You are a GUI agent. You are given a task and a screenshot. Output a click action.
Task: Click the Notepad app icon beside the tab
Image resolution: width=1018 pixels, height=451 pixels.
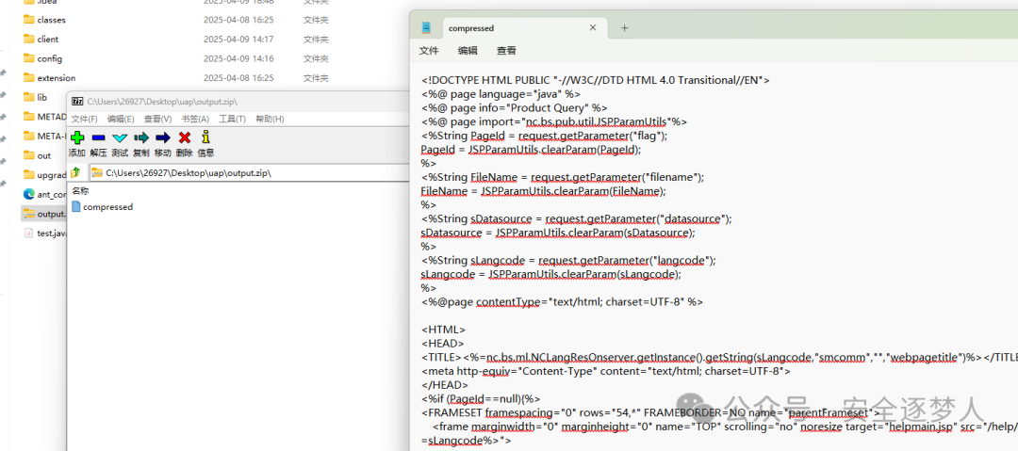click(x=426, y=28)
